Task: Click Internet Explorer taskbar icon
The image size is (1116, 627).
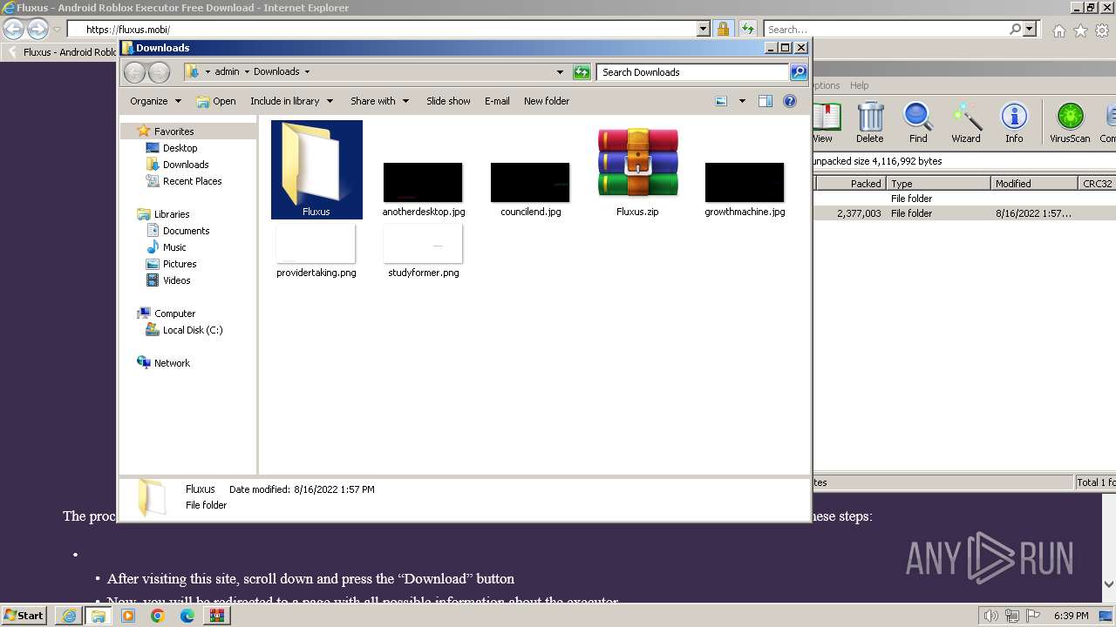Action: point(69,616)
